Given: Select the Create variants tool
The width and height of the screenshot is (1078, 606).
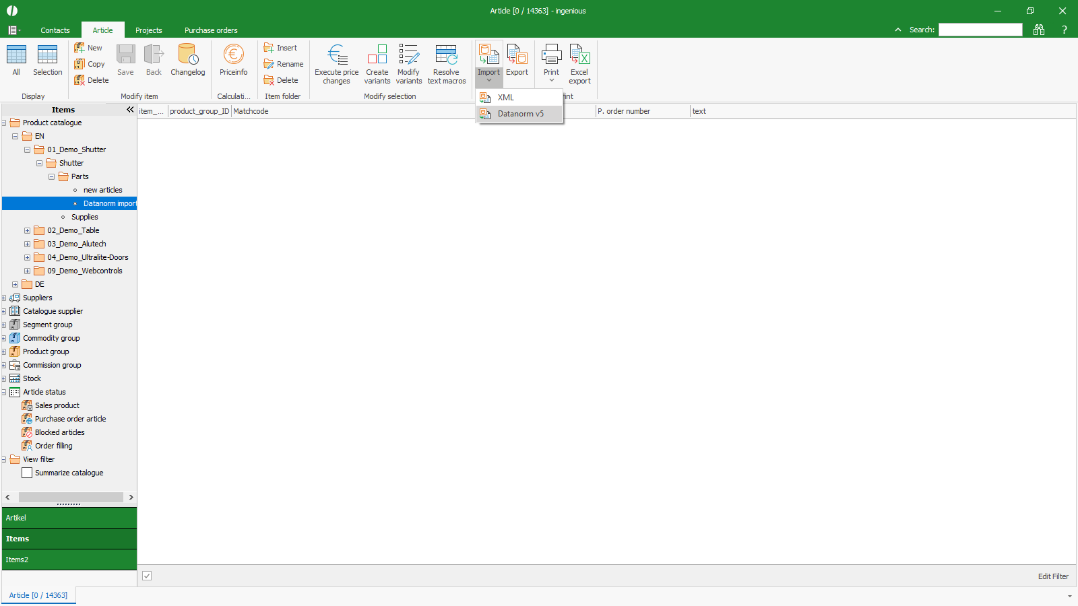Looking at the screenshot, I should pyautogui.click(x=377, y=55).
